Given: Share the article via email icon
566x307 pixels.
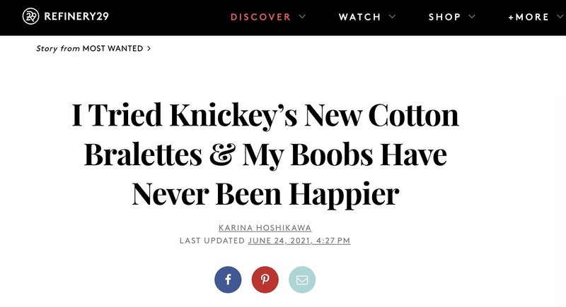Looking at the screenshot, I should coord(302,279).
